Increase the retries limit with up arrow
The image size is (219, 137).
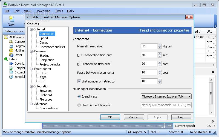(160, 80)
